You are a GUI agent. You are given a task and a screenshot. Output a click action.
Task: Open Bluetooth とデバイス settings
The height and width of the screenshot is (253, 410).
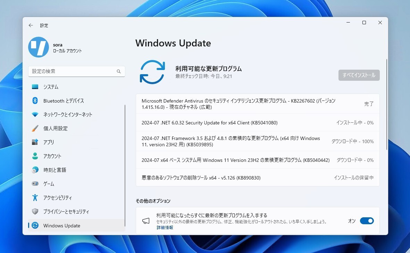click(35, 101)
